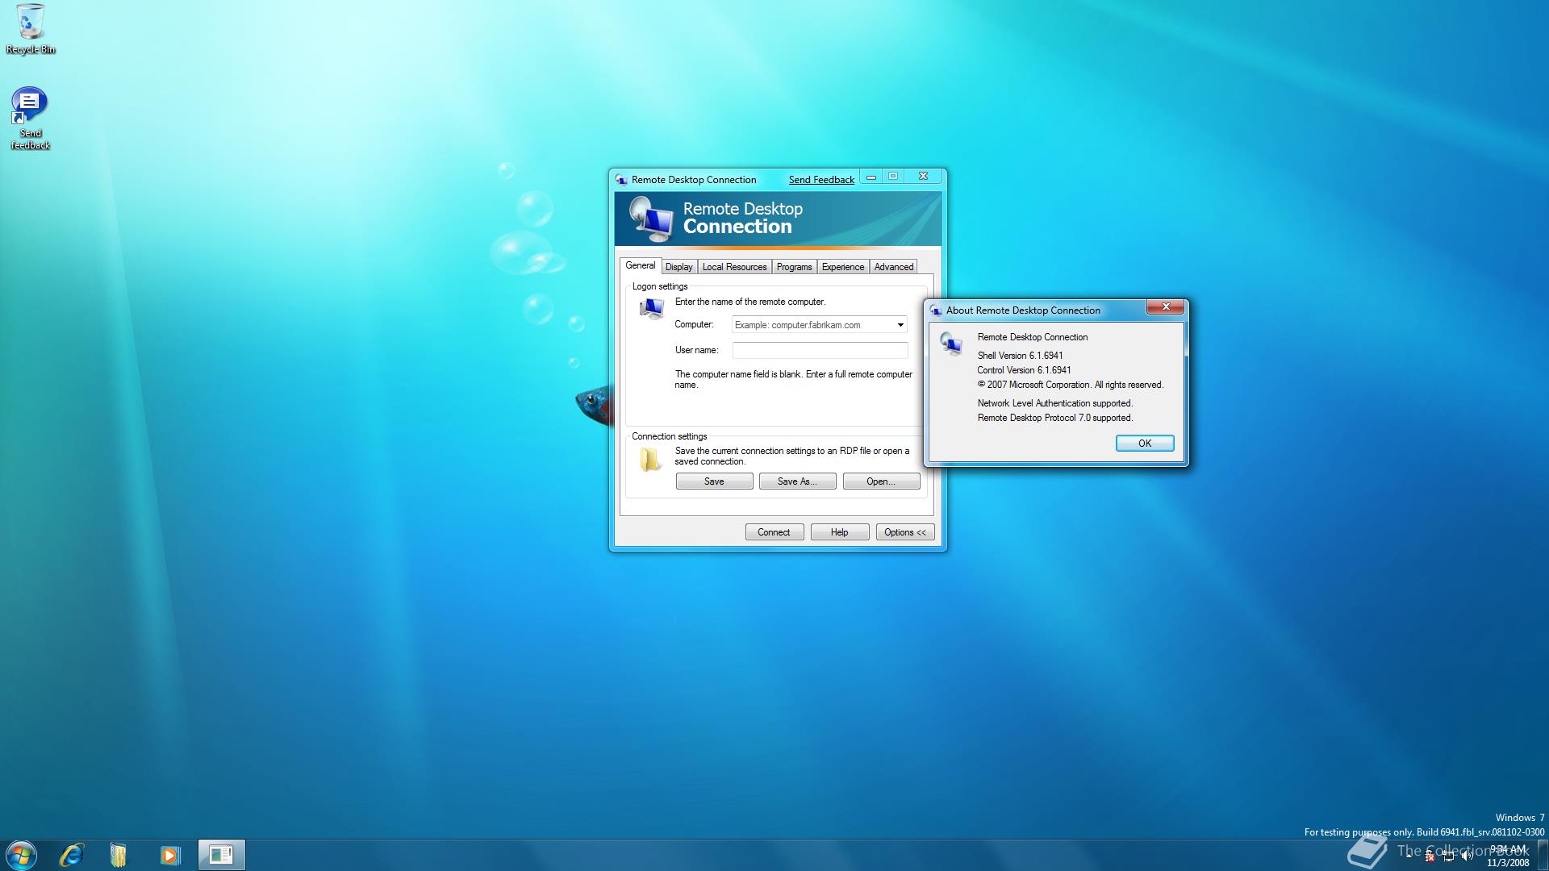Open the Advanced tab
The image size is (1549, 871).
click(893, 267)
